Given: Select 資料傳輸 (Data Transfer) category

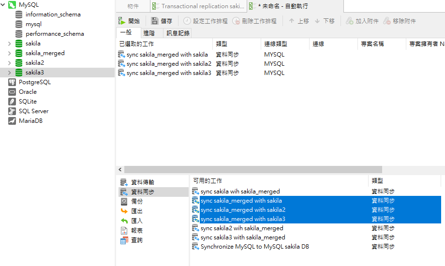Looking at the screenshot, I should click(x=142, y=182).
